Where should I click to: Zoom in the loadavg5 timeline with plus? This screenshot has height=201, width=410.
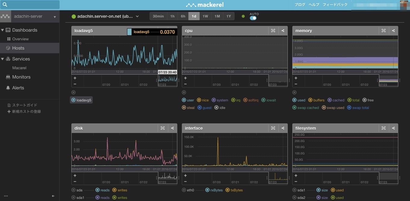[75, 78]
